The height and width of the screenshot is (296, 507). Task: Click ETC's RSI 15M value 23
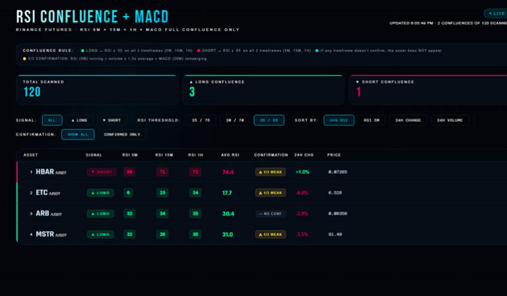162,192
